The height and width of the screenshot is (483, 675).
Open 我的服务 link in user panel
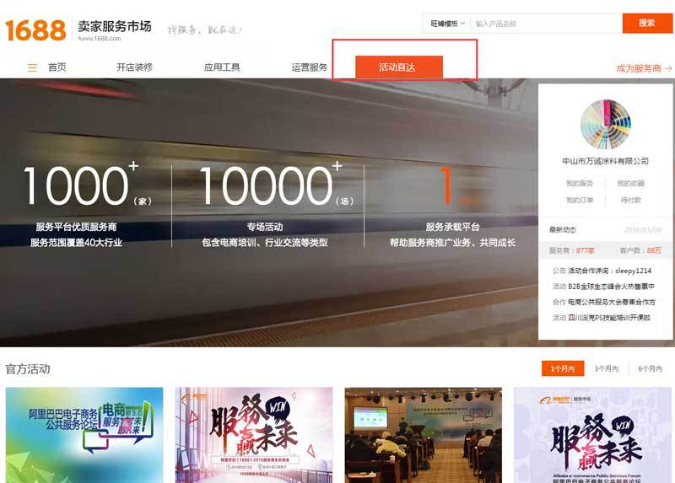580,183
